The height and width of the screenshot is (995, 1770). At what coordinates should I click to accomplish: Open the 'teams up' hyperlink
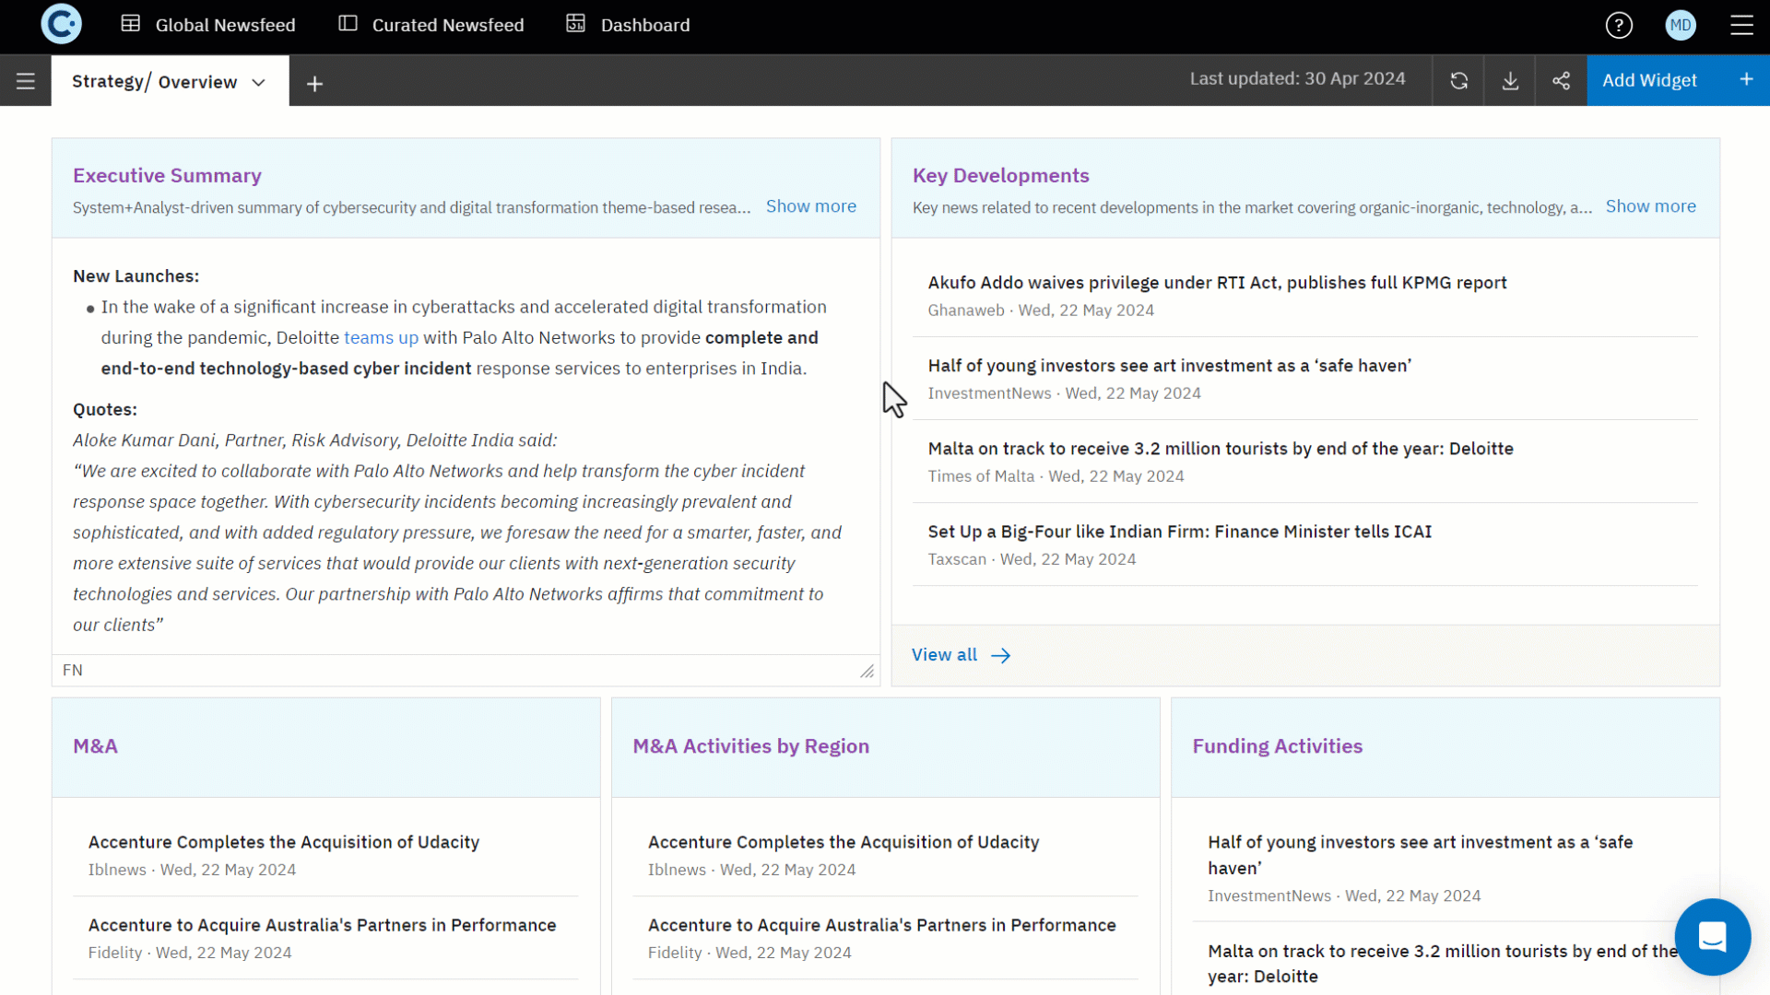[x=381, y=338]
